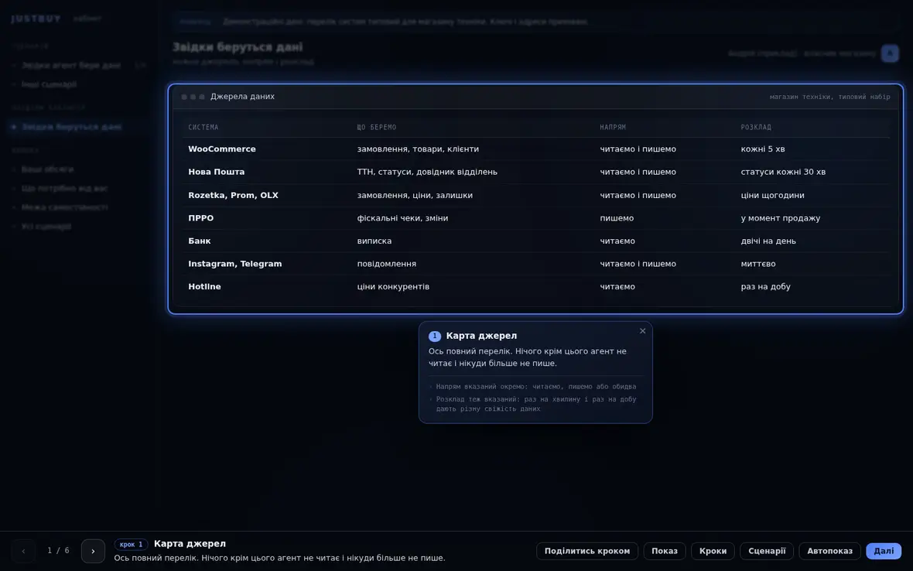Click the миттєво schedule cell
The height and width of the screenshot is (571, 913).
click(x=757, y=264)
